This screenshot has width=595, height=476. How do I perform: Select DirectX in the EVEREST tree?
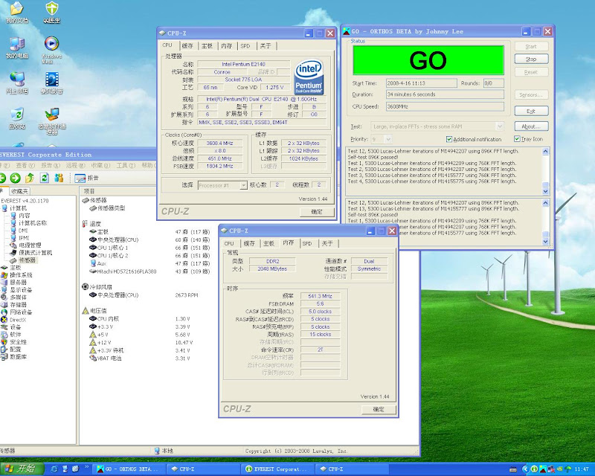[x=16, y=319]
